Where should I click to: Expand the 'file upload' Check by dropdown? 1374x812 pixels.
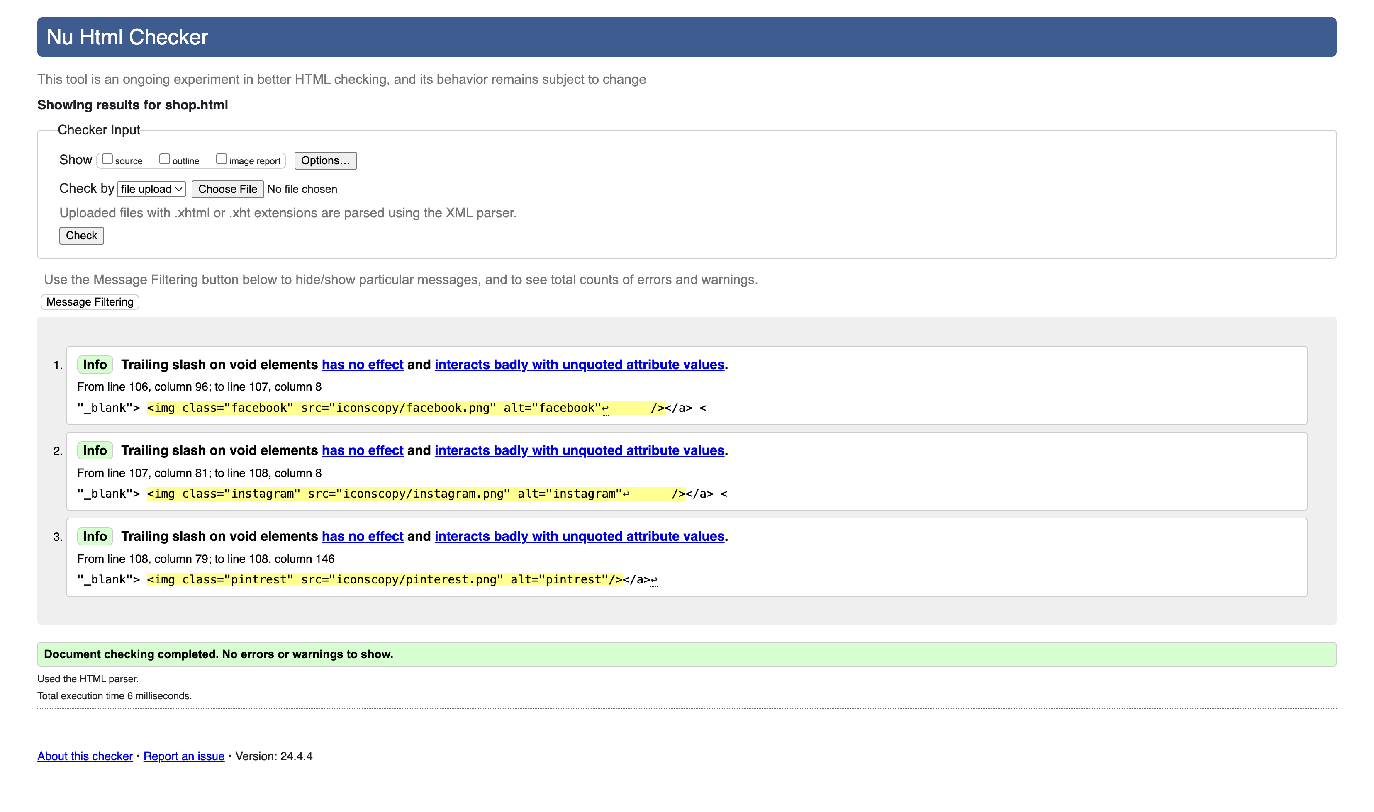[151, 189]
